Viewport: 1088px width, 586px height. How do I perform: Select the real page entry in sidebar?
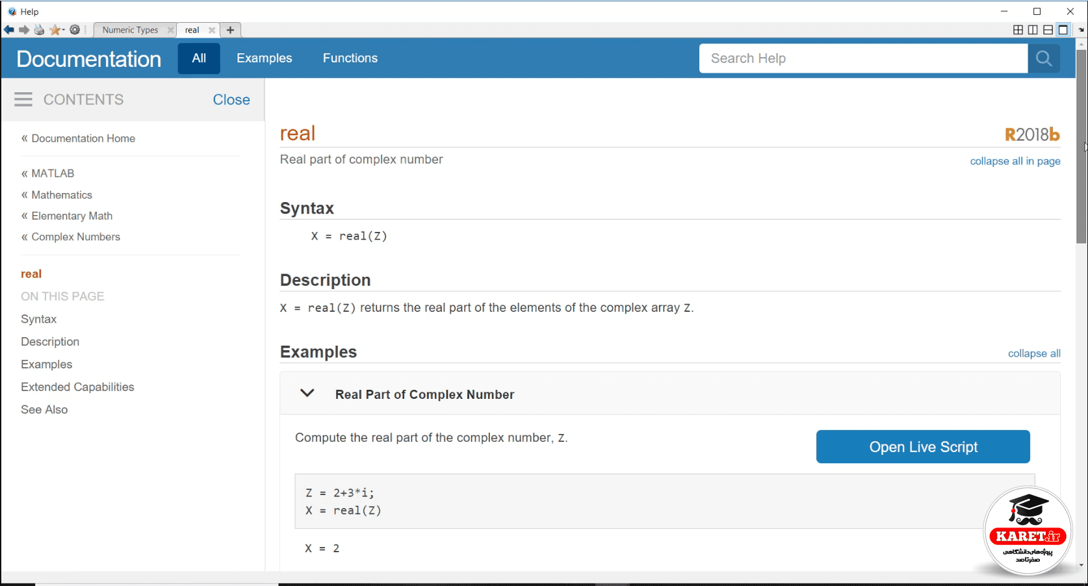[31, 274]
